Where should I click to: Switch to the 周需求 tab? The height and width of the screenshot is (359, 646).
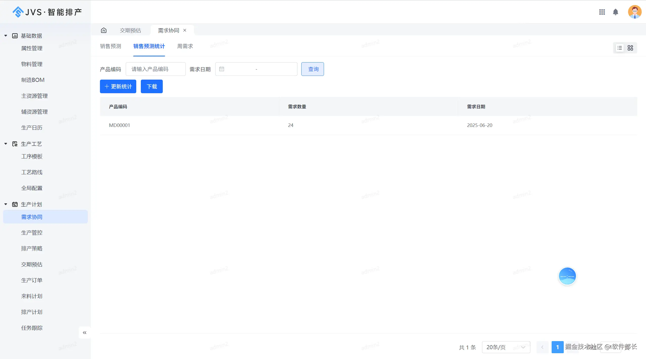tap(185, 46)
